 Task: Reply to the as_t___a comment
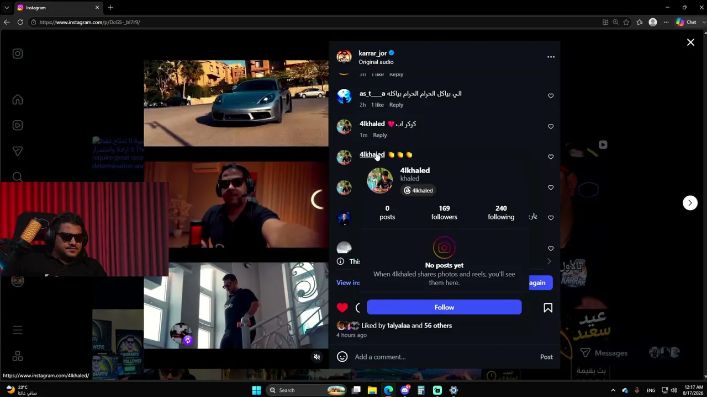[396, 105]
